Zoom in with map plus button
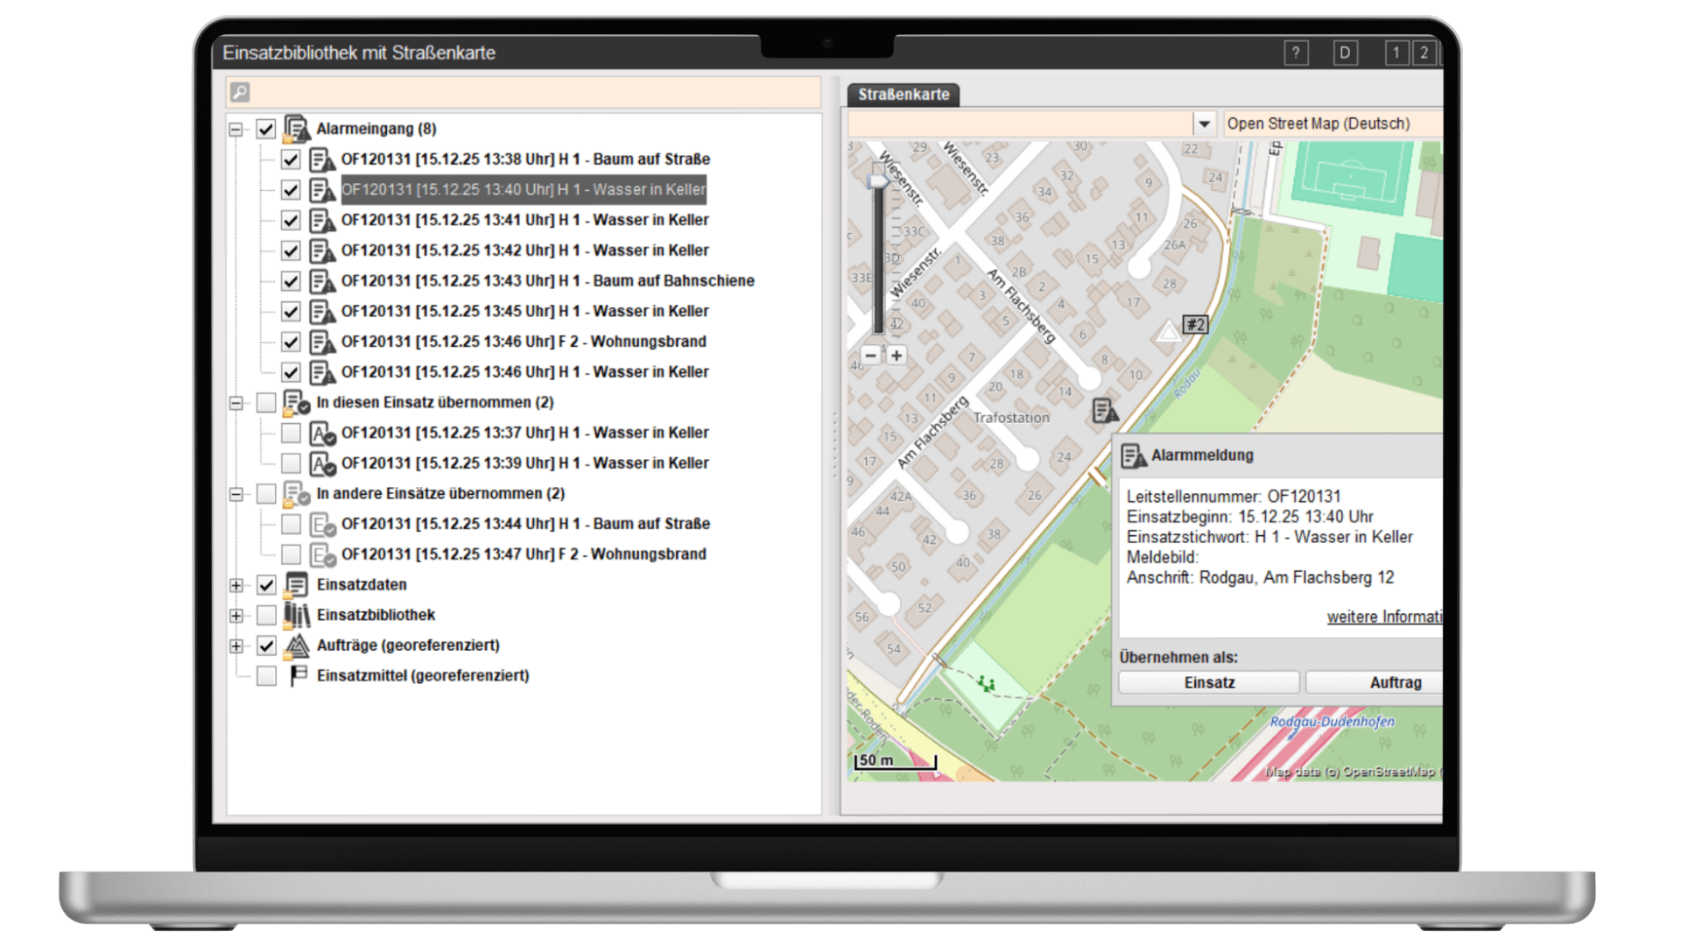Image resolution: width=1681 pixels, height=946 pixels. pos(896,356)
